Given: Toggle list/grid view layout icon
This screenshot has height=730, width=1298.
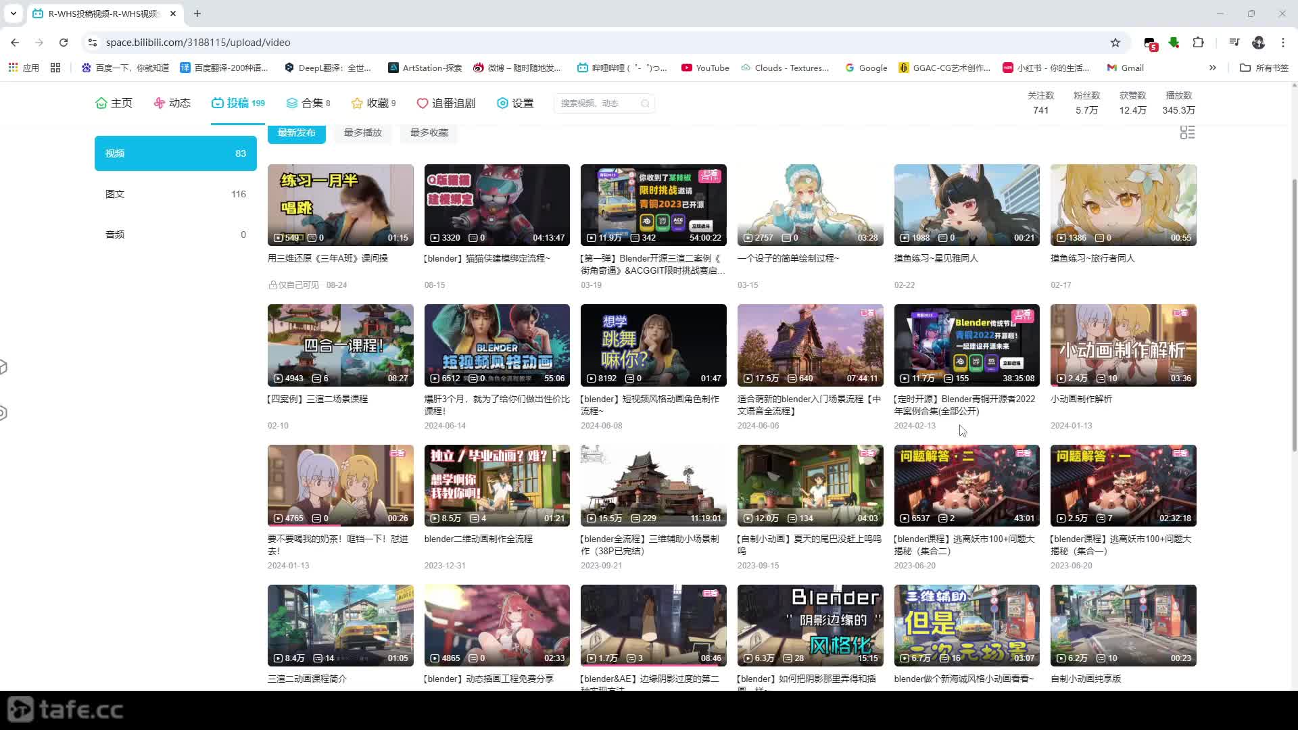Looking at the screenshot, I should tap(1187, 132).
